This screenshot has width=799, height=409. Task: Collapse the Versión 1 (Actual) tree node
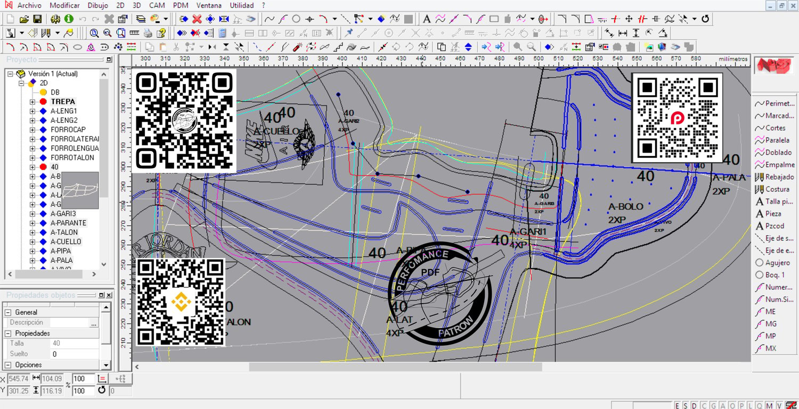[10, 74]
